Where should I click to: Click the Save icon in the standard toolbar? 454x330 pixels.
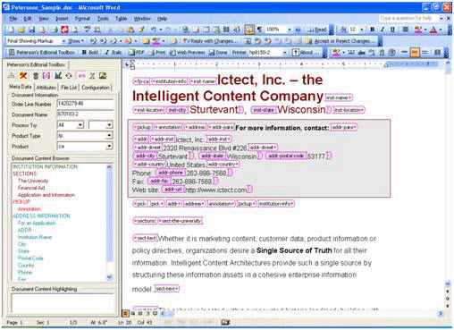pos(32,30)
